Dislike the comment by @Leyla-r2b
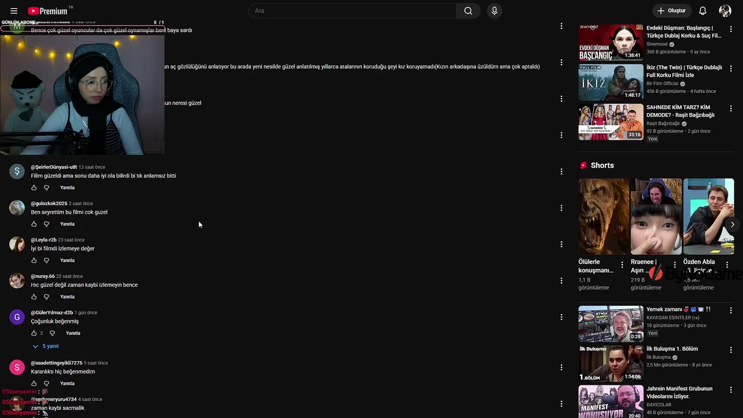743x418 pixels. pyautogui.click(x=46, y=261)
